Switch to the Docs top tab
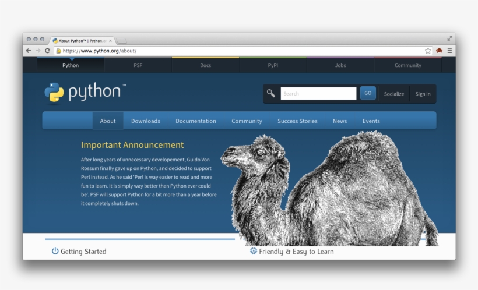This screenshot has width=478, height=290. coord(205,65)
